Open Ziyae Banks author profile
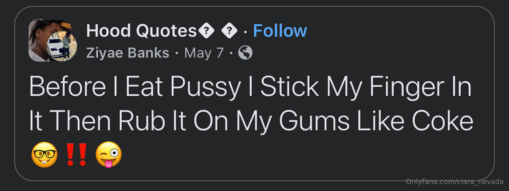This screenshot has height=191, width=509. click(x=128, y=53)
